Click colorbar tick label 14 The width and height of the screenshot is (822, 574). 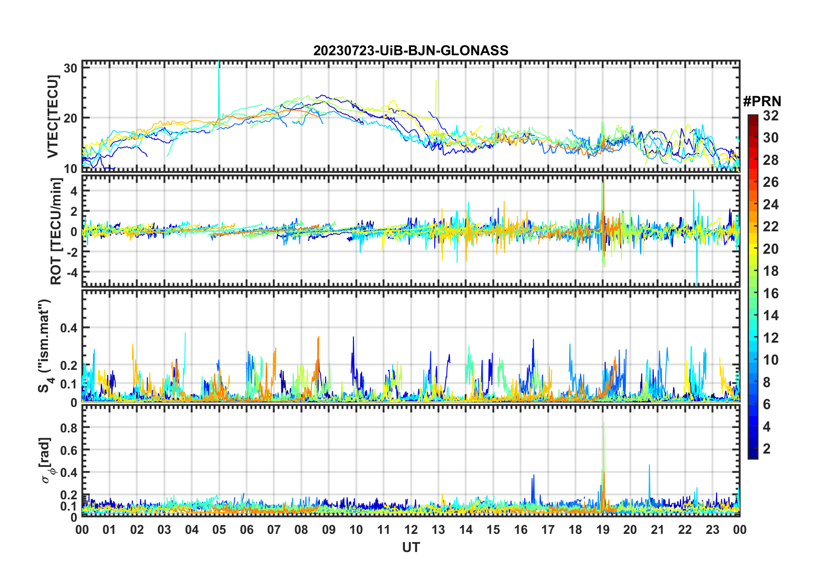tap(771, 315)
